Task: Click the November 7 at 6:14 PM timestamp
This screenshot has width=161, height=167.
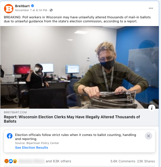Action: pos(31,10)
